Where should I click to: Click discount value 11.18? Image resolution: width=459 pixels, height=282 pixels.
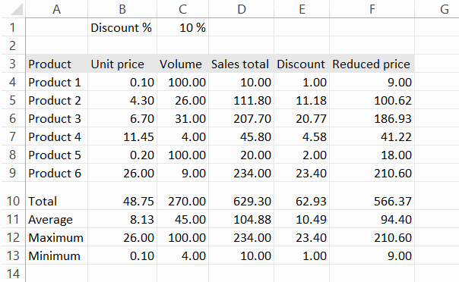(302, 100)
